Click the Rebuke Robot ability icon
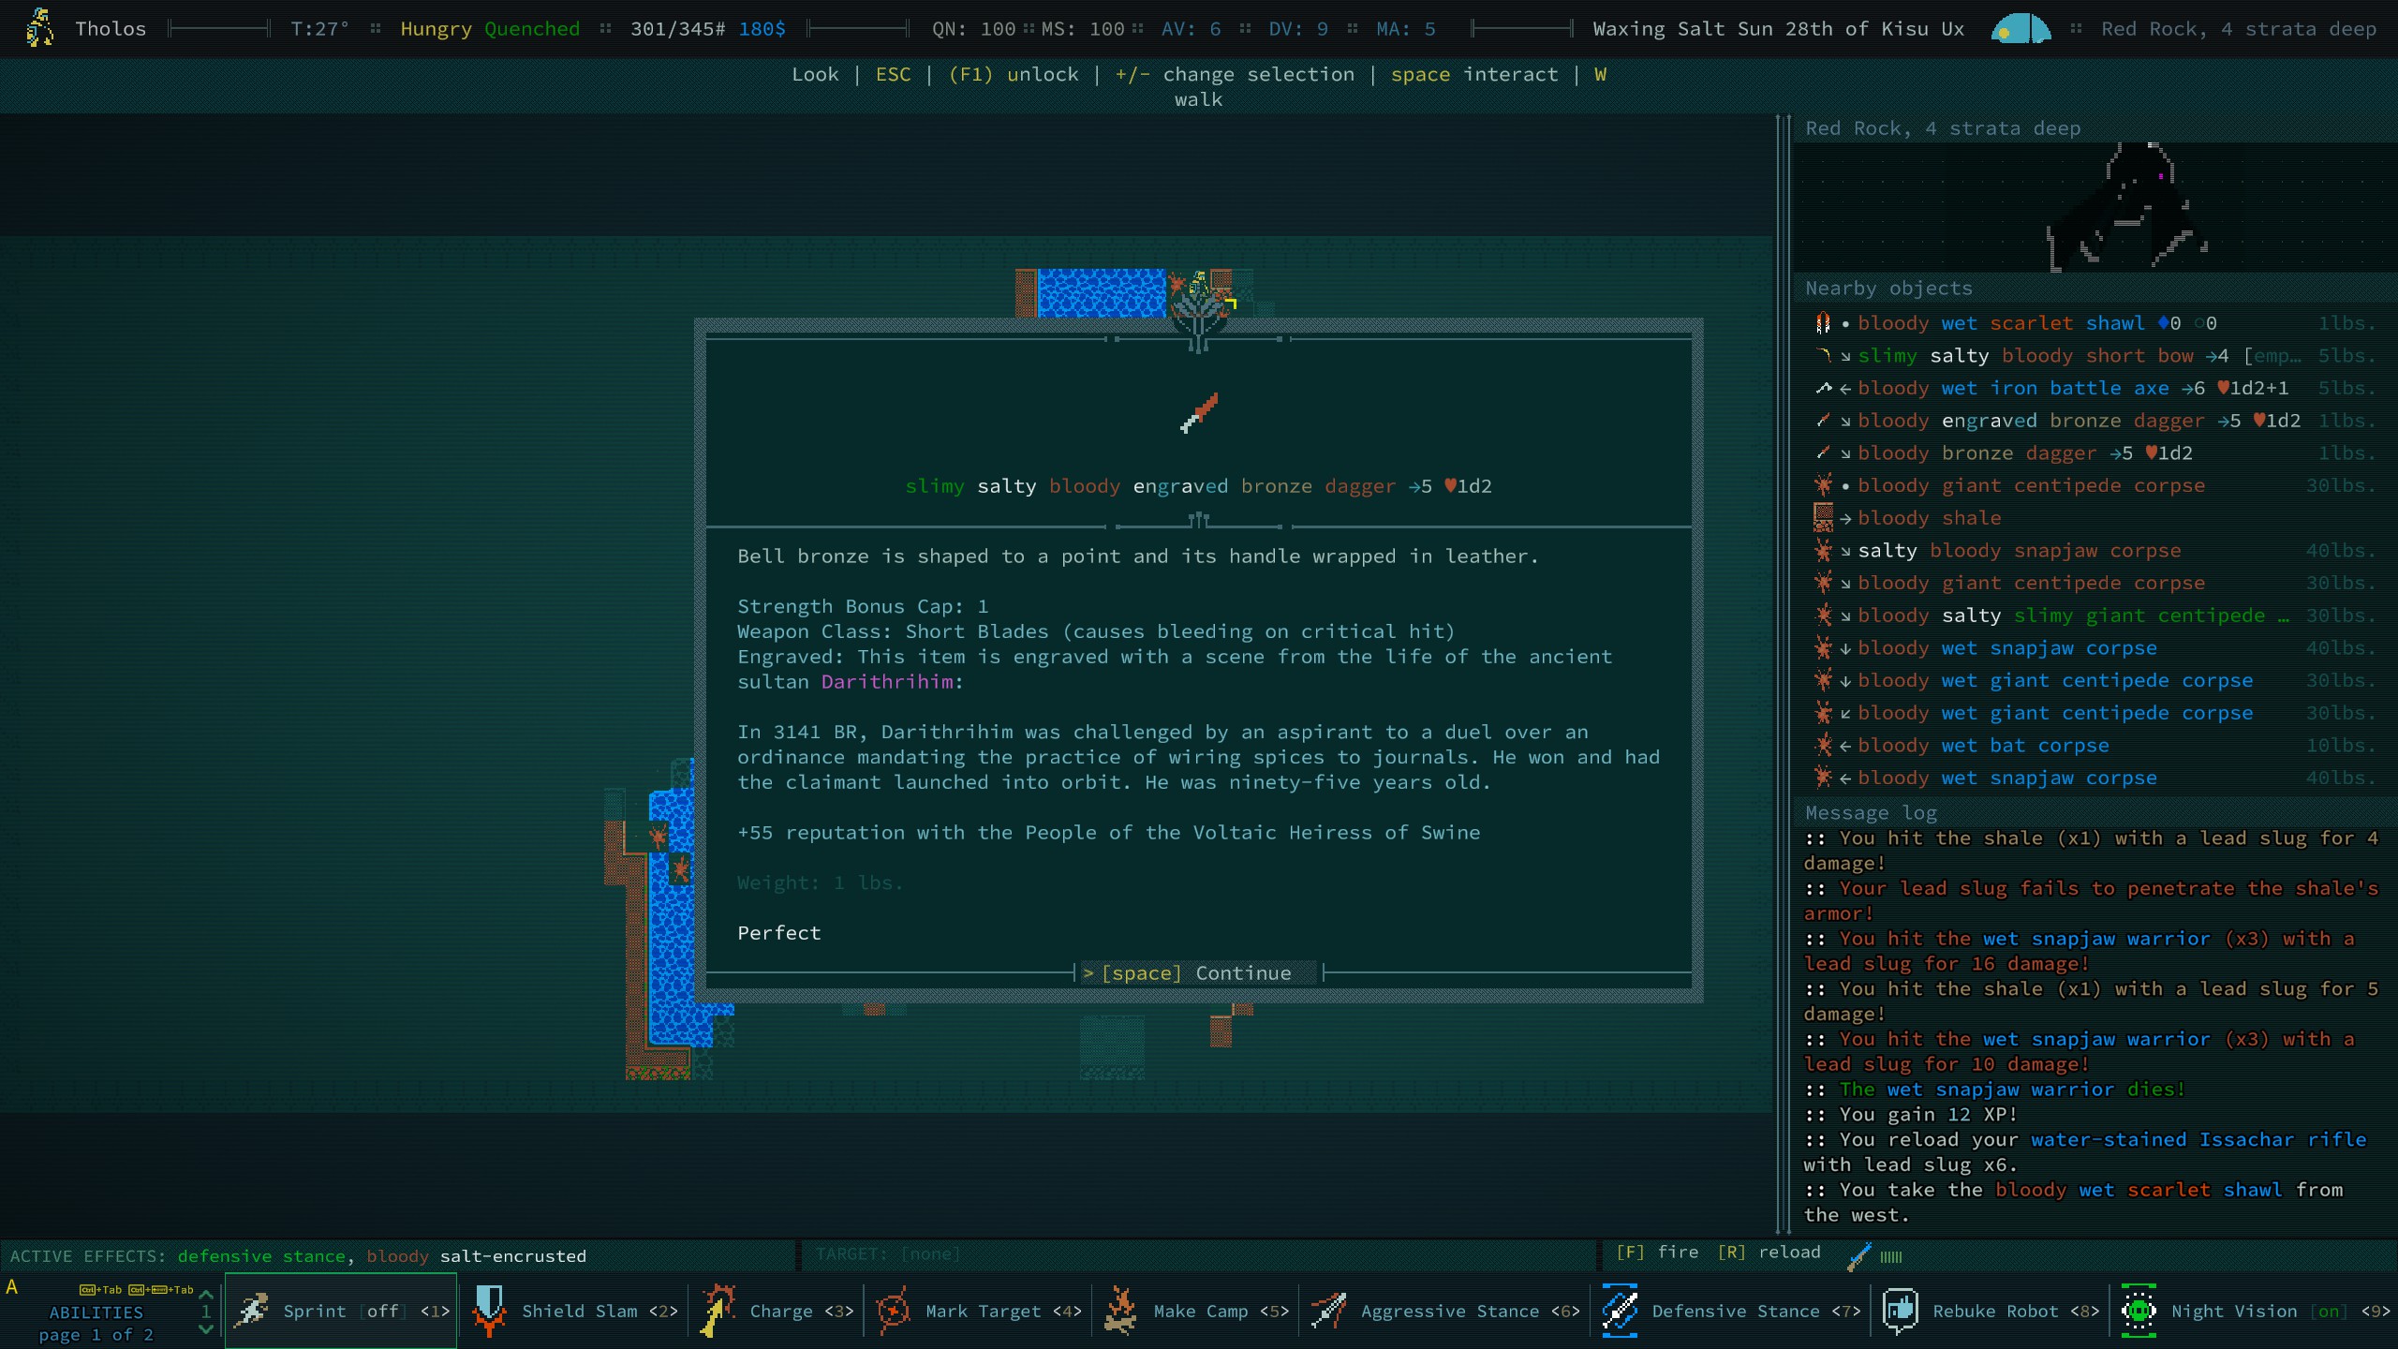Viewport: 2398px width, 1349px height. pos(1899,1310)
